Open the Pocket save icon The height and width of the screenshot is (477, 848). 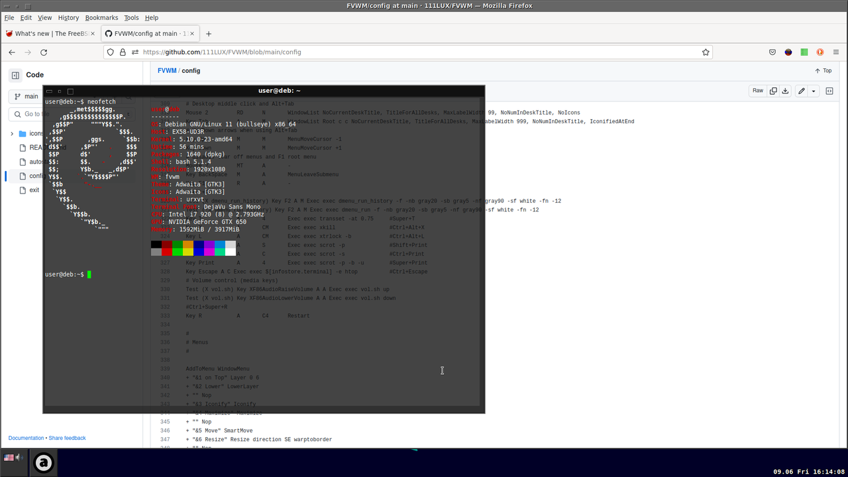click(772, 52)
